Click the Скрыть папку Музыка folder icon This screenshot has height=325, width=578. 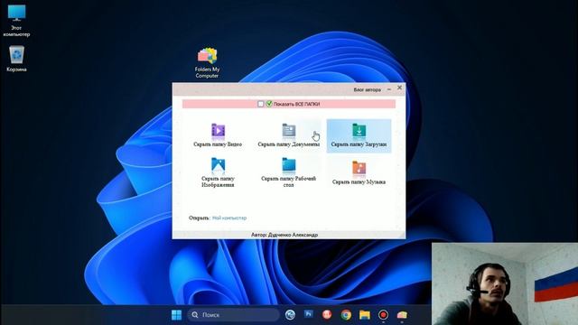[x=359, y=169]
